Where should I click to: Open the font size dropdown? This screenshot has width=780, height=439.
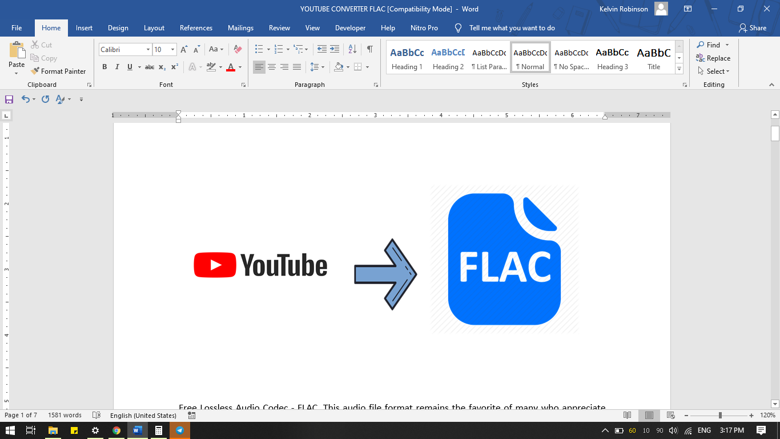point(172,50)
